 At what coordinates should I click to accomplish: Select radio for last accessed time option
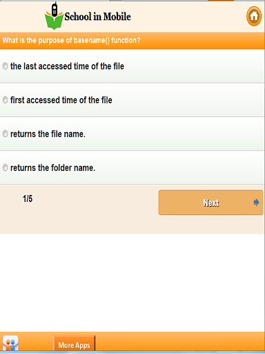coord(5,66)
